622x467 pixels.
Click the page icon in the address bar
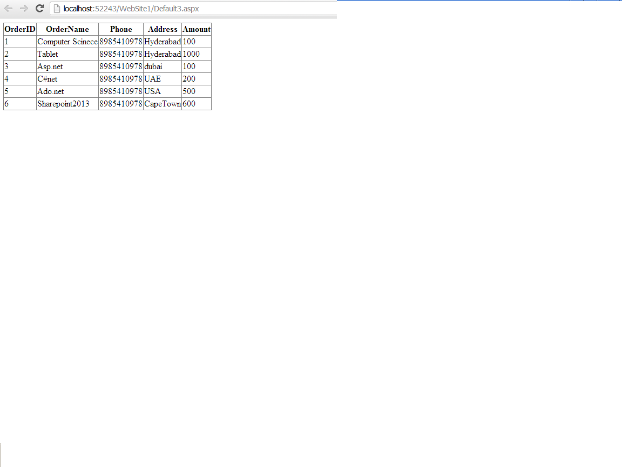[x=57, y=8]
